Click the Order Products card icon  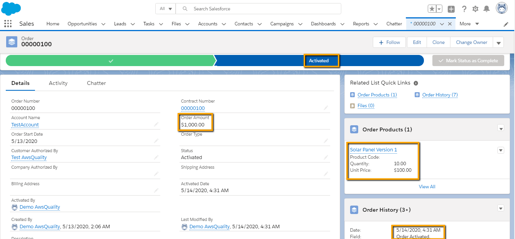[x=354, y=129]
